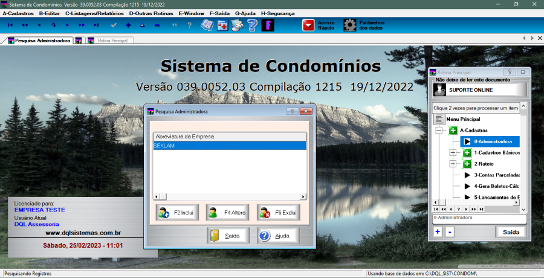Image resolution: width=544 pixels, height=278 pixels.
Task: Click the blue plus add-record toolbar icon
Action: 128,25
